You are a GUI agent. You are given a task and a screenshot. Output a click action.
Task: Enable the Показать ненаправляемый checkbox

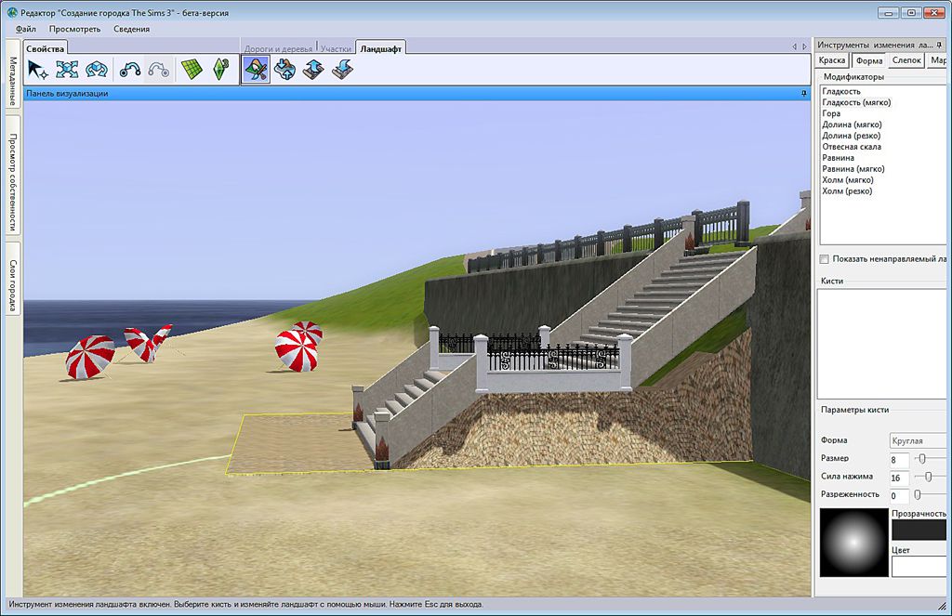[x=825, y=259]
